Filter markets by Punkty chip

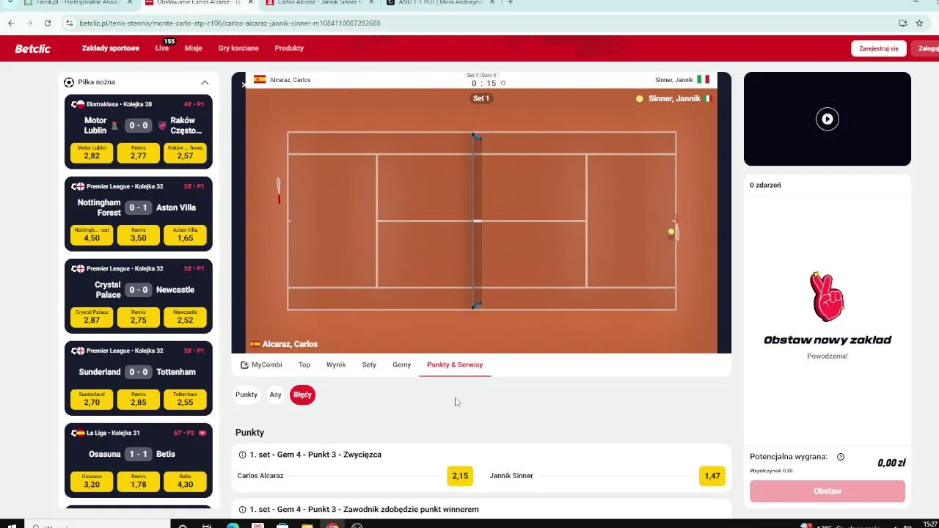(x=246, y=395)
